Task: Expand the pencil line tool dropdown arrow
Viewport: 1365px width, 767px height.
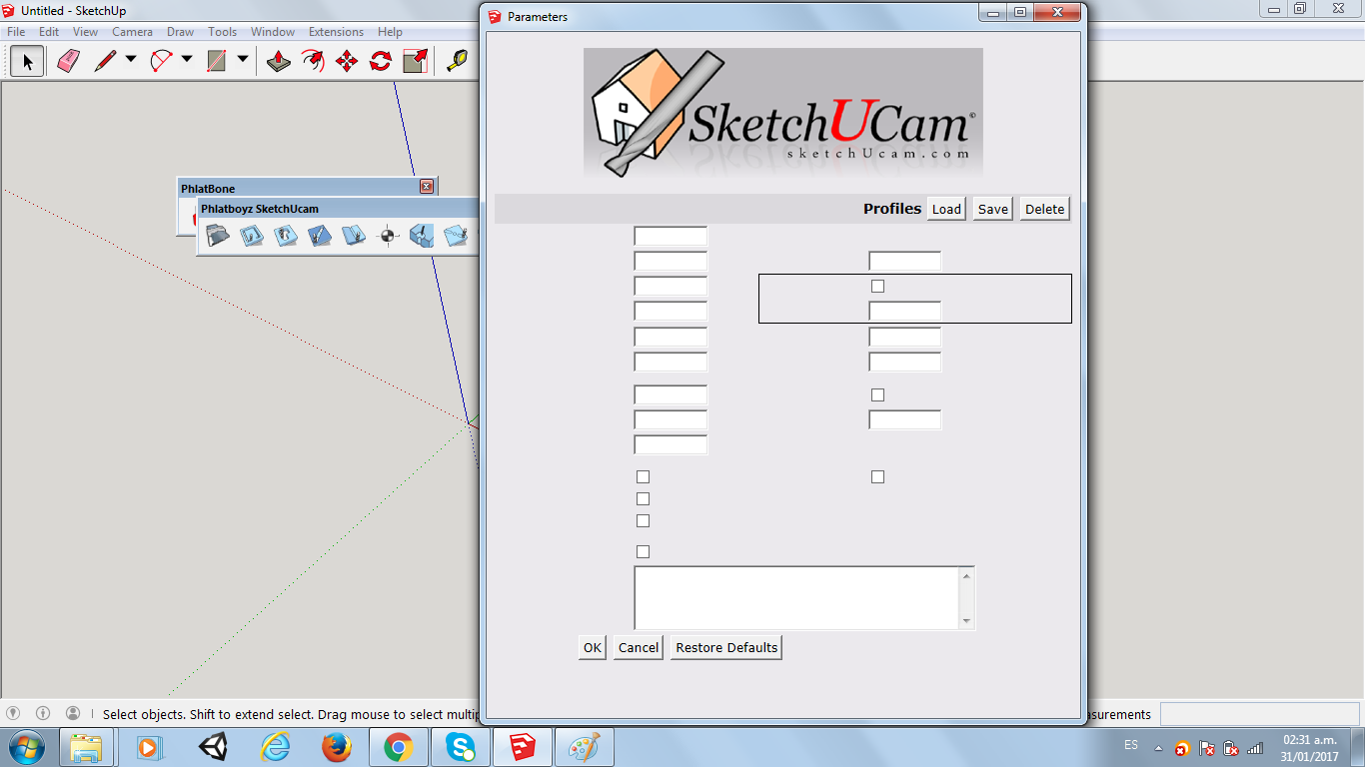Action: pos(131,60)
